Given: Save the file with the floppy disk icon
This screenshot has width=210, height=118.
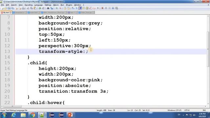Looking at the screenshot, I should (9, 8).
